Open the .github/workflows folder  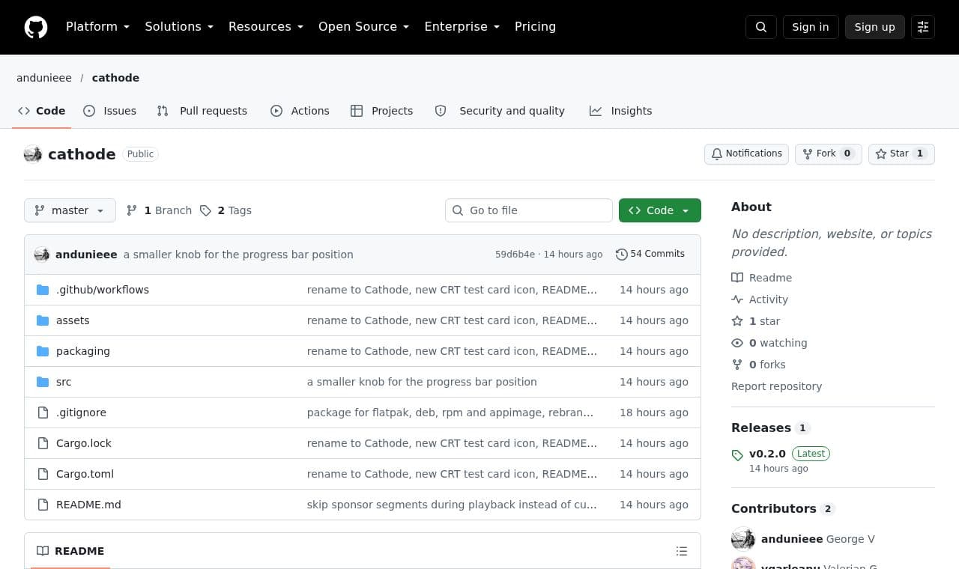coord(103,290)
